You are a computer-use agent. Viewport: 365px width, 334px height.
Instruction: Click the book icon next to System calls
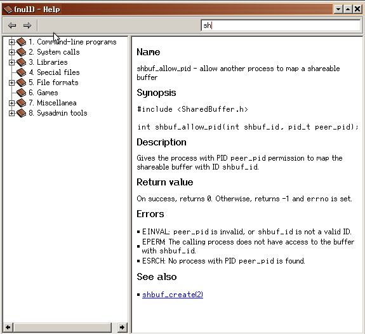(x=21, y=52)
